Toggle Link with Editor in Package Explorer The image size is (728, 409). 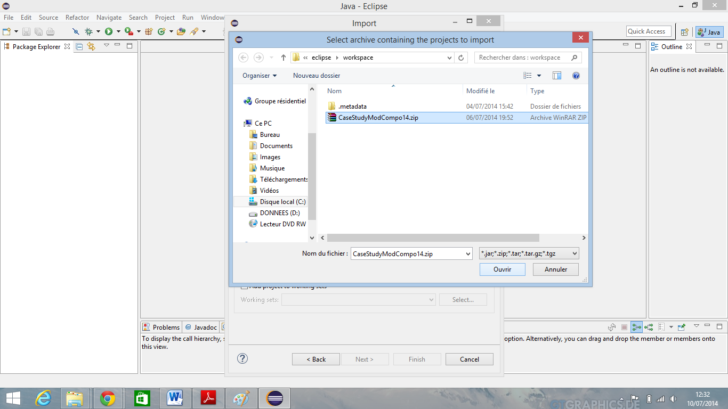[91, 47]
